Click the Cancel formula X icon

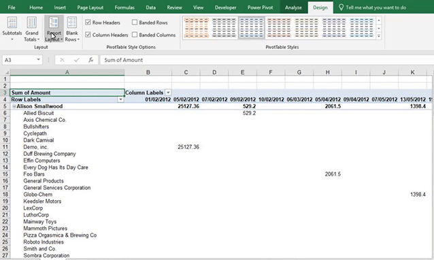(62, 60)
